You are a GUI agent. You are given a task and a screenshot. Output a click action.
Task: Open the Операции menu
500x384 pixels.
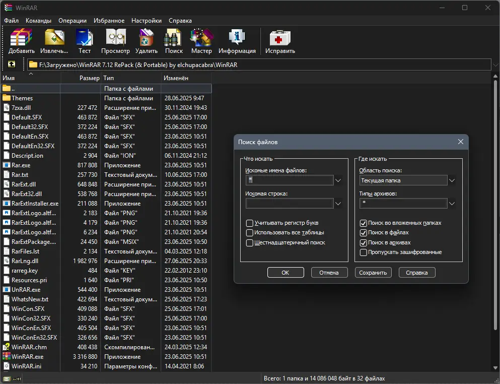[x=73, y=21]
